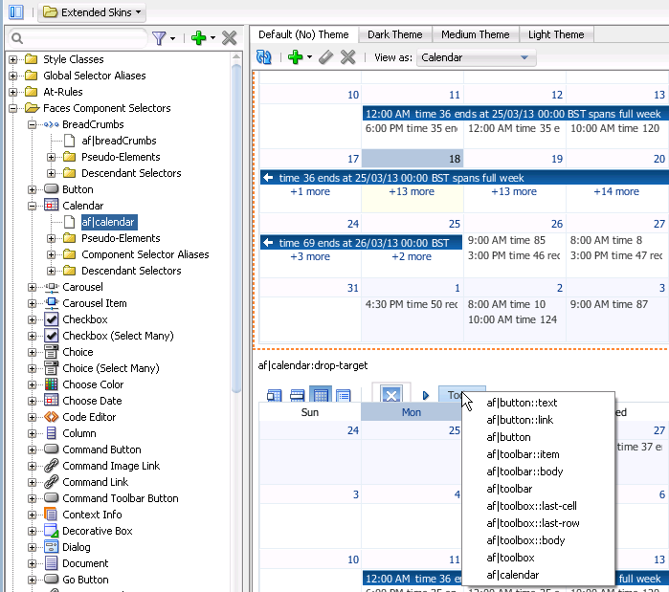Expand the Global Selector Aliases folder
This screenshot has width=669, height=592.
coord(12,76)
